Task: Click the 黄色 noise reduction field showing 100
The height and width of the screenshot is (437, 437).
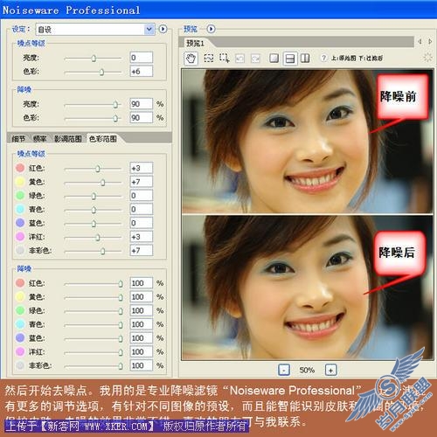Action: 141,296
